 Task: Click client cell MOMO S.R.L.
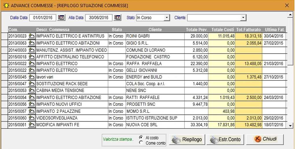point(155,111)
